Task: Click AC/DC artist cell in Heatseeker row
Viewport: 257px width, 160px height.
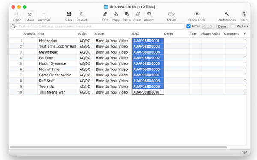Action: tap(86, 41)
